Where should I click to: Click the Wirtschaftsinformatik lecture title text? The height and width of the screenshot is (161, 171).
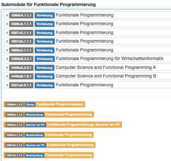[110, 59]
